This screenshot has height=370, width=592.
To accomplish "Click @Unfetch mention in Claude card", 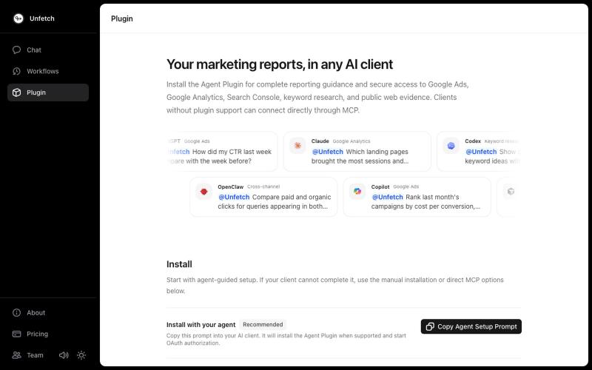I will point(328,152).
